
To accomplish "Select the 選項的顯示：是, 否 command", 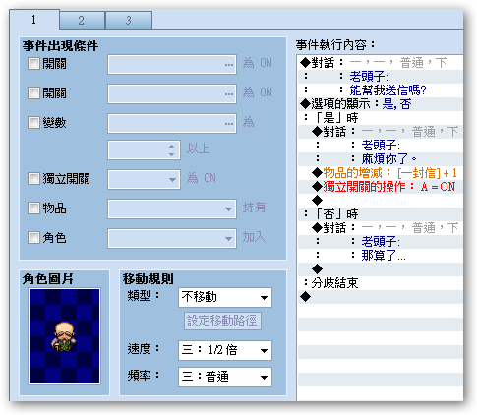I will click(381, 104).
